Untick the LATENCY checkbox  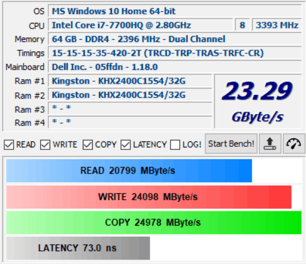[x=125, y=144]
